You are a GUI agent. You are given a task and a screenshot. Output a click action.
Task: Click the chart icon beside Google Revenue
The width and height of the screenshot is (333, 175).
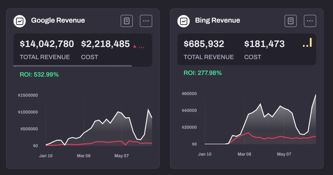pos(20,21)
